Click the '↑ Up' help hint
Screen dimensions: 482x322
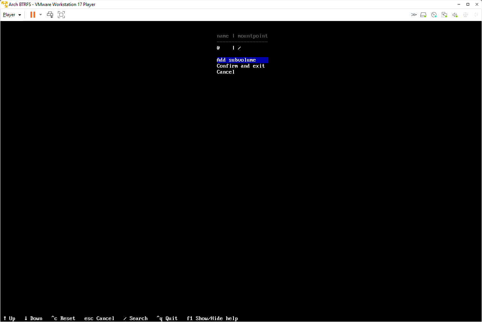click(x=9, y=318)
